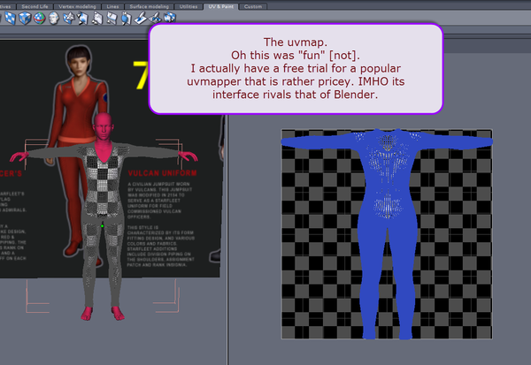Image resolution: width=531 pixels, height=365 pixels.
Task: Click the blue sphere with pins icon
Action: [126, 18]
